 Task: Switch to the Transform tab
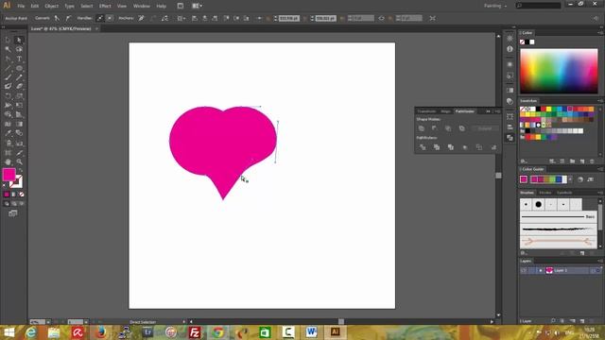click(x=426, y=111)
